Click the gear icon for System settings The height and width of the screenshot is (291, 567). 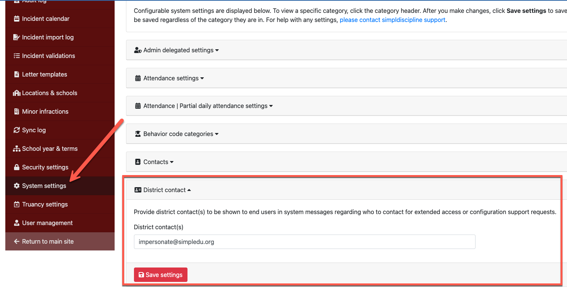(16, 186)
